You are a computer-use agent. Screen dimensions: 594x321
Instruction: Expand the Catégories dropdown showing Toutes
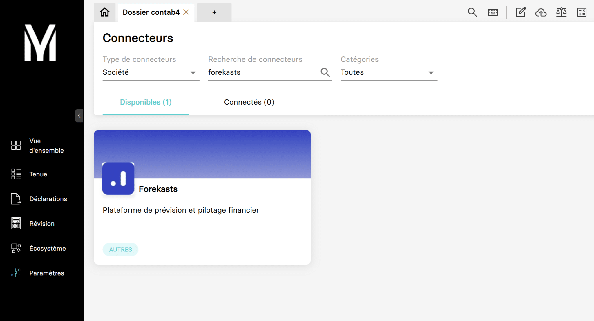(x=389, y=72)
